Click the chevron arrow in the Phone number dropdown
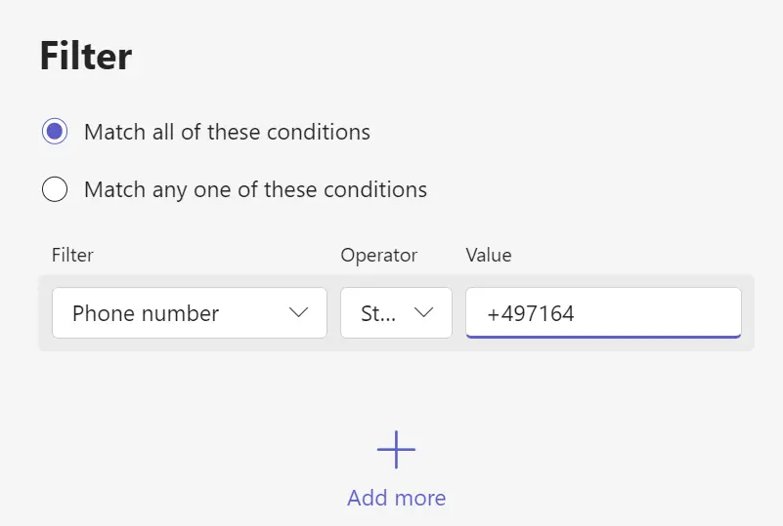The width and height of the screenshot is (783, 526). coord(298,312)
